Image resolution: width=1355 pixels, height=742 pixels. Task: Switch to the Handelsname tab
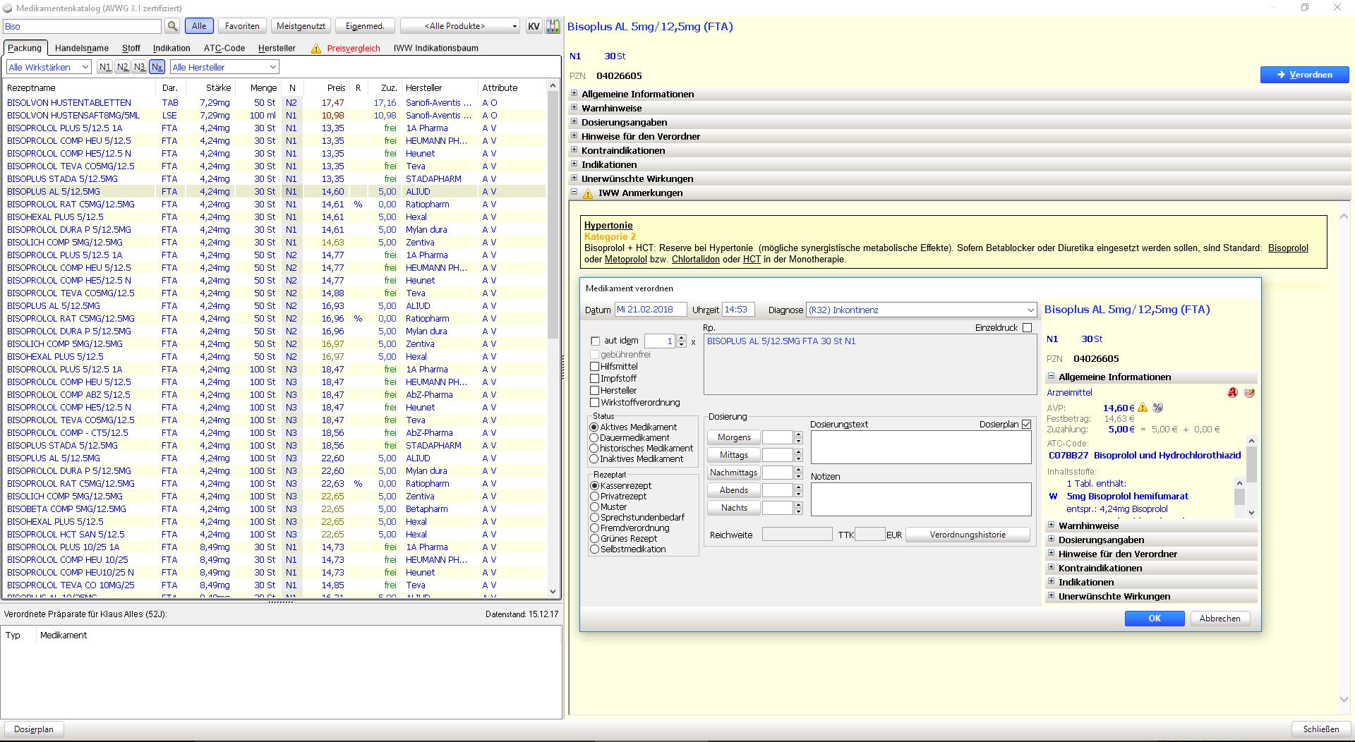tap(82, 49)
